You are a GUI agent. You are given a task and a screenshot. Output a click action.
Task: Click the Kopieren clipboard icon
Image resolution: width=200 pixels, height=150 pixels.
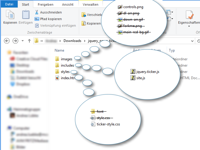point(10,15)
